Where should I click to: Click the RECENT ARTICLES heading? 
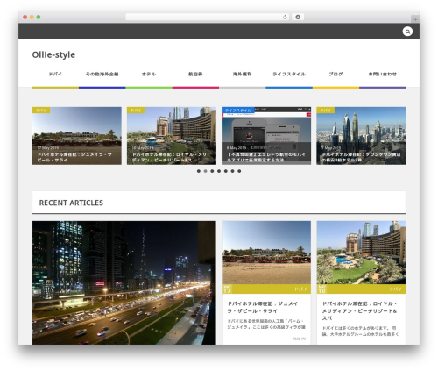[x=71, y=203]
